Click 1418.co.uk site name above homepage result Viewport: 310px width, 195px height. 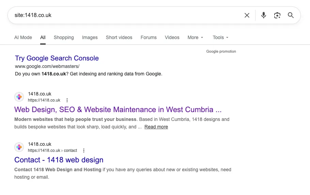tap(40, 94)
